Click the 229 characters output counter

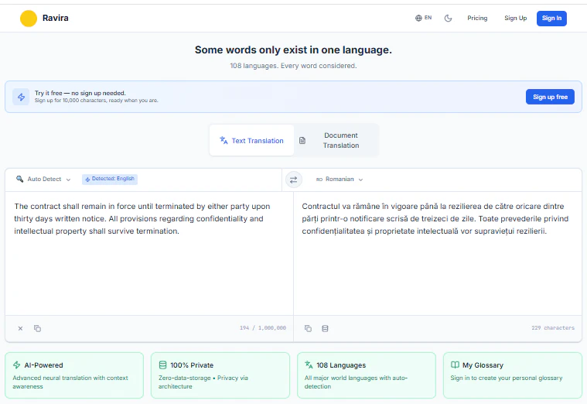(x=552, y=328)
